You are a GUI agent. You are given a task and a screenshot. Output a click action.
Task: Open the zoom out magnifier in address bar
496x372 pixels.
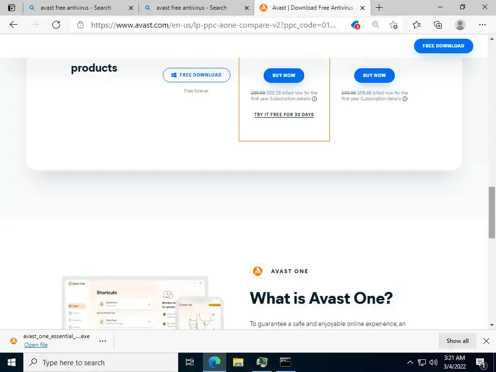tap(375, 25)
